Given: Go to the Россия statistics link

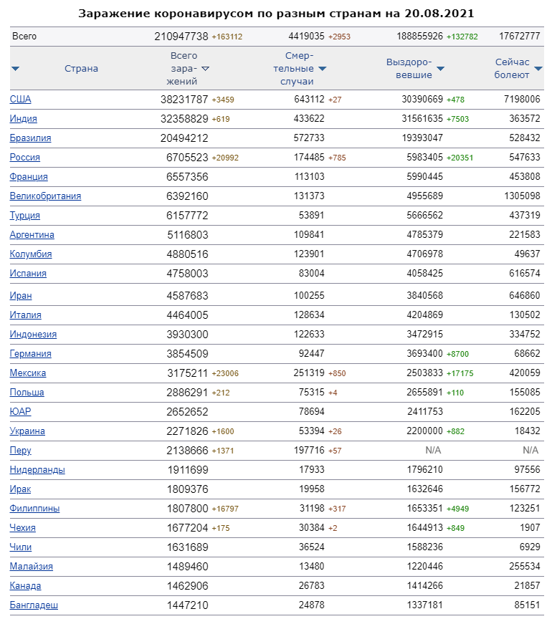Looking at the screenshot, I should (25, 158).
